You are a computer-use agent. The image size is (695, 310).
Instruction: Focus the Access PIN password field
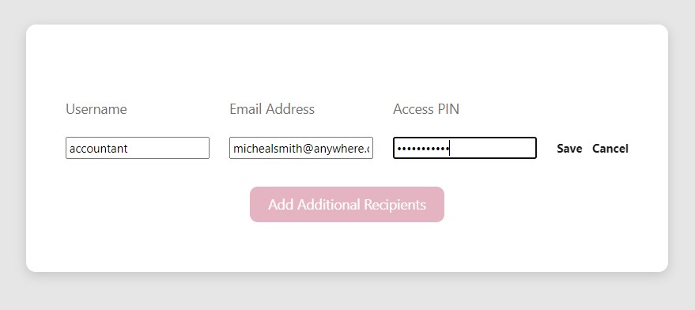(x=464, y=148)
